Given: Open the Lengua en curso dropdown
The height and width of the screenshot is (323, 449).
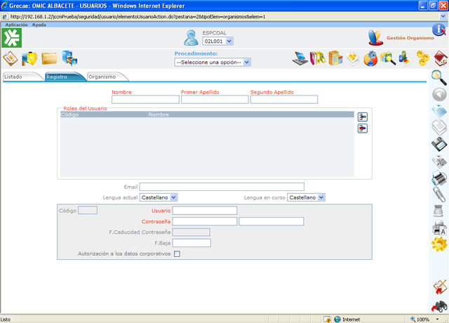Looking at the screenshot, I should click(306, 197).
